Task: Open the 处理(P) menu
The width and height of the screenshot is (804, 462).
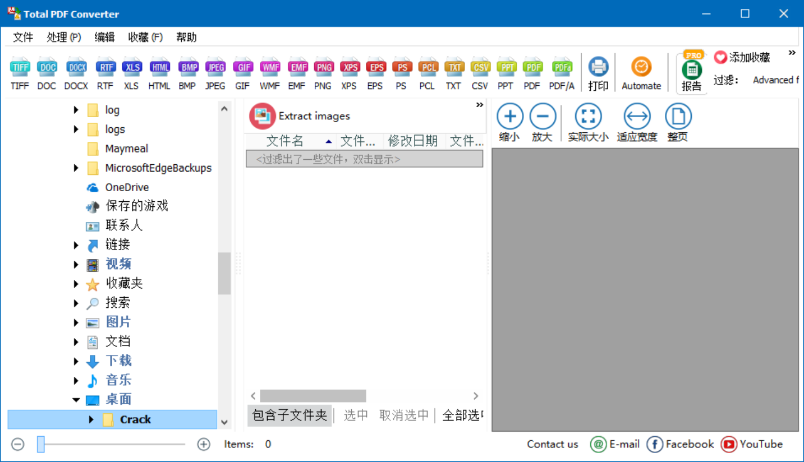Action: pyautogui.click(x=64, y=38)
